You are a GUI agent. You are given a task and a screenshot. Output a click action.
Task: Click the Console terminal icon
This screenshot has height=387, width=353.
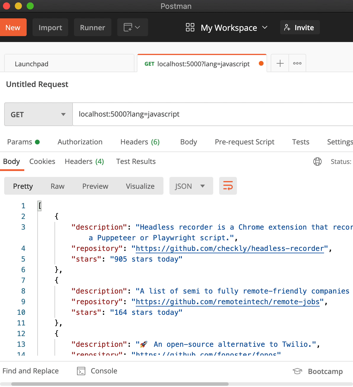pyautogui.click(x=81, y=371)
